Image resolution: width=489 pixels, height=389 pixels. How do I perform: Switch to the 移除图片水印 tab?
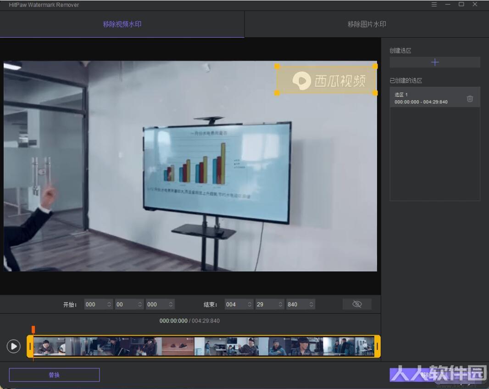pos(367,24)
